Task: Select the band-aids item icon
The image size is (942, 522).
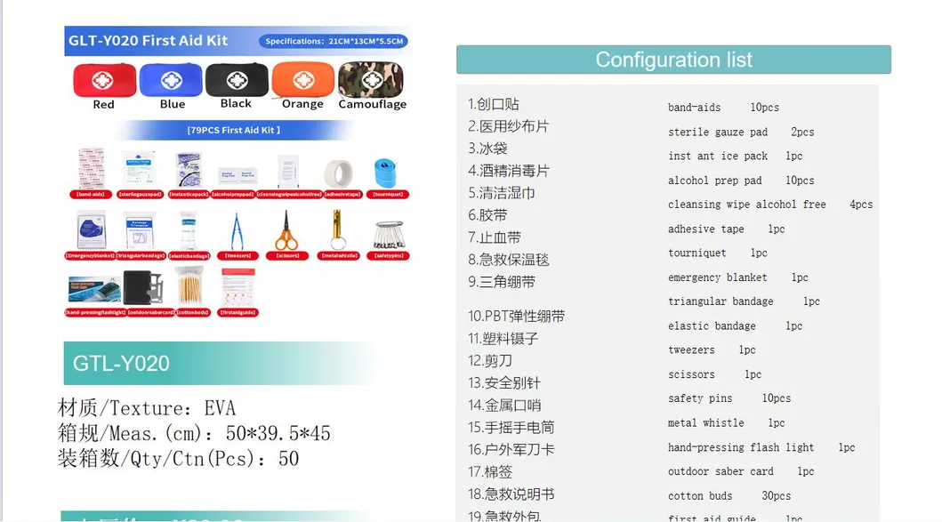Action: pos(90,168)
